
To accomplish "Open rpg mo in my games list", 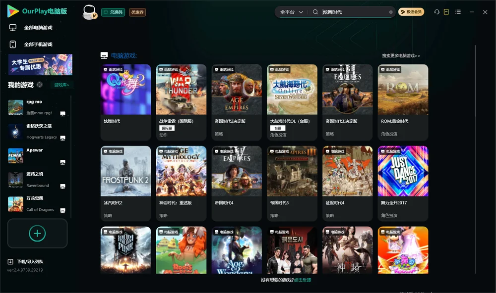I will click(38, 107).
